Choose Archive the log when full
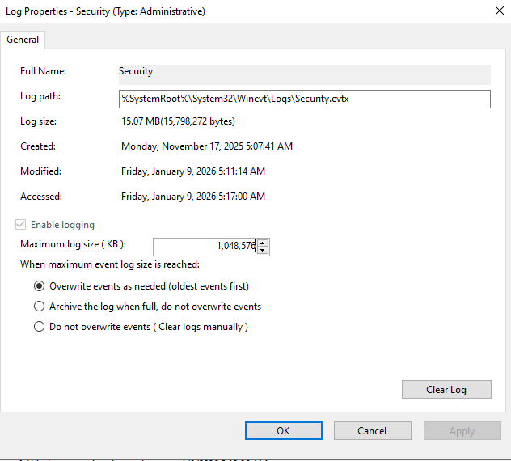511x461 pixels. (39, 307)
